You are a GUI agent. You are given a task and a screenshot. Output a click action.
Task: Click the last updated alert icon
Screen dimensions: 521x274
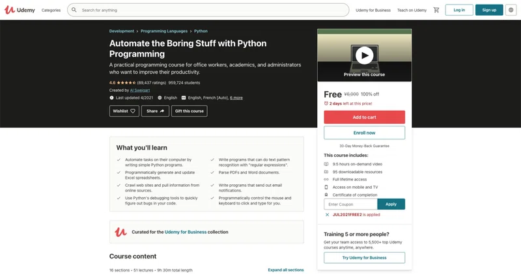tap(111, 98)
